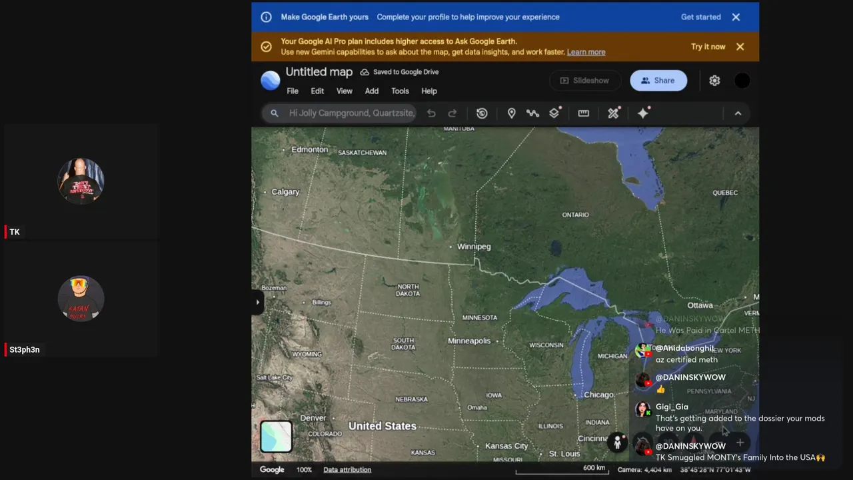
Task: Click the Camera: 4,404 km readout
Action: point(644,470)
